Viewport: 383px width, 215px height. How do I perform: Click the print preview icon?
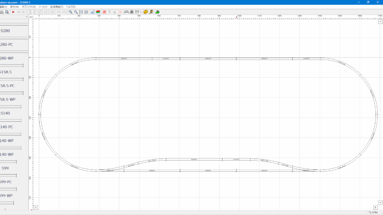coord(7,12)
